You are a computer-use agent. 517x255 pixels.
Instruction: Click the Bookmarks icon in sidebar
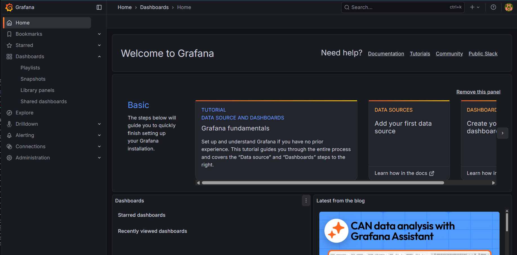[9, 34]
